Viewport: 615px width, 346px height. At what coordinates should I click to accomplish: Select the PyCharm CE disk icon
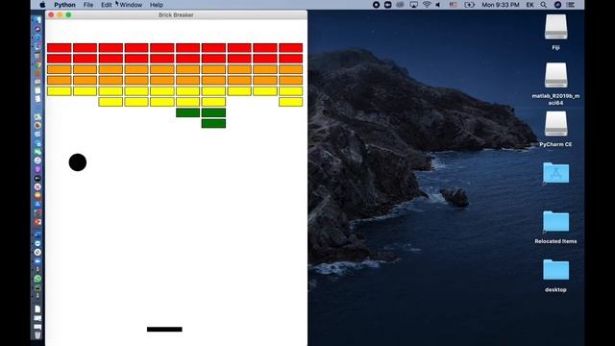pos(555,124)
